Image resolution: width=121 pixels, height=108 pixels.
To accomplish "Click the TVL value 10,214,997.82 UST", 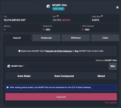I will 15,20.
